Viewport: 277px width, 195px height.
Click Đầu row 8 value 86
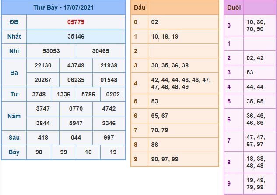pos(154,145)
